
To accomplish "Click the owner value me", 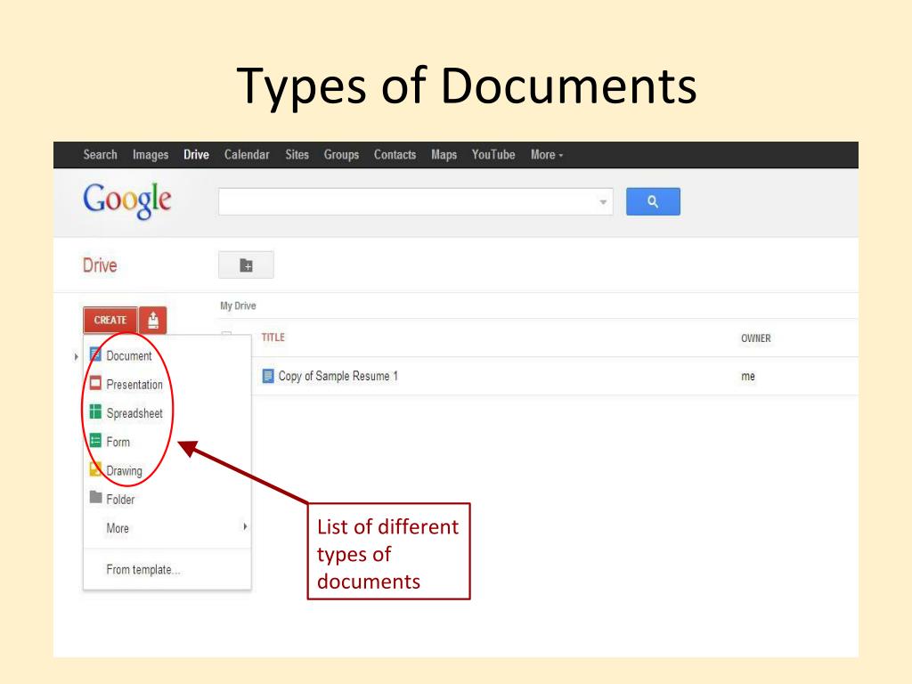I will point(748,377).
